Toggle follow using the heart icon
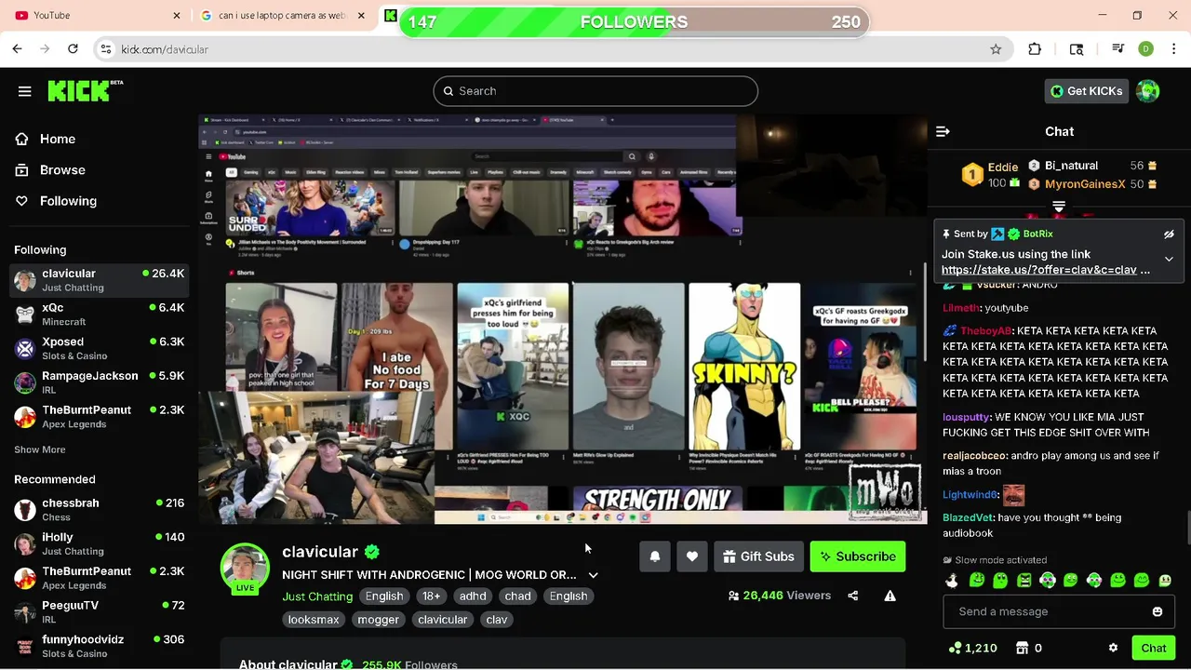Screen dimensions: 1191x670 [x=692, y=556]
